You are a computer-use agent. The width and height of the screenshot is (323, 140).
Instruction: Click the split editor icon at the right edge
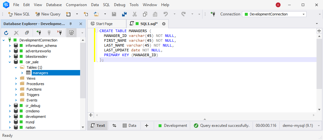click(319, 31)
